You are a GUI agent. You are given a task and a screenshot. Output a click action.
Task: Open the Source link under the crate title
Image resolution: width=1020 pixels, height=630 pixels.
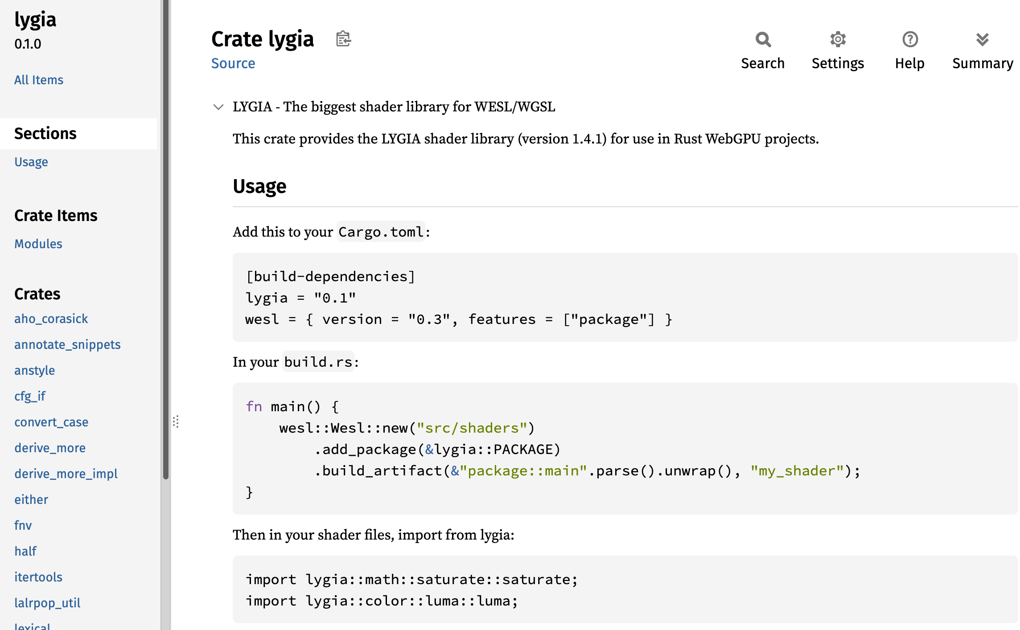pos(233,64)
